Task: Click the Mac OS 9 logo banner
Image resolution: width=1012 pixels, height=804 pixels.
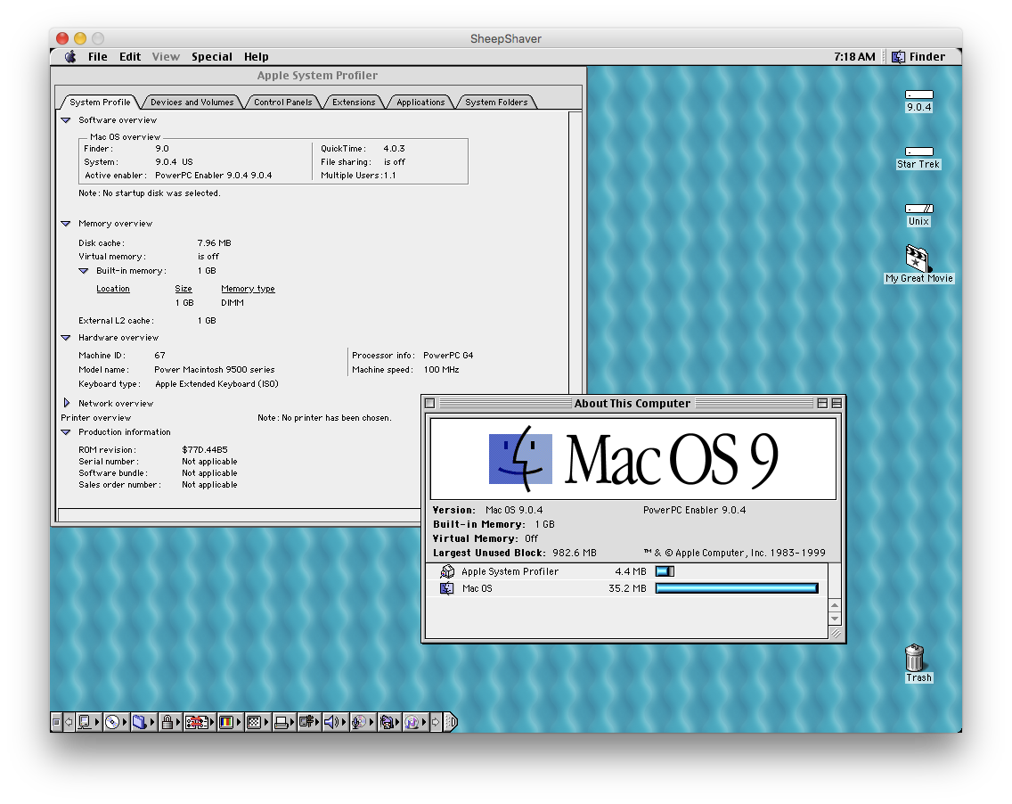Action: (x=633, y=458)
